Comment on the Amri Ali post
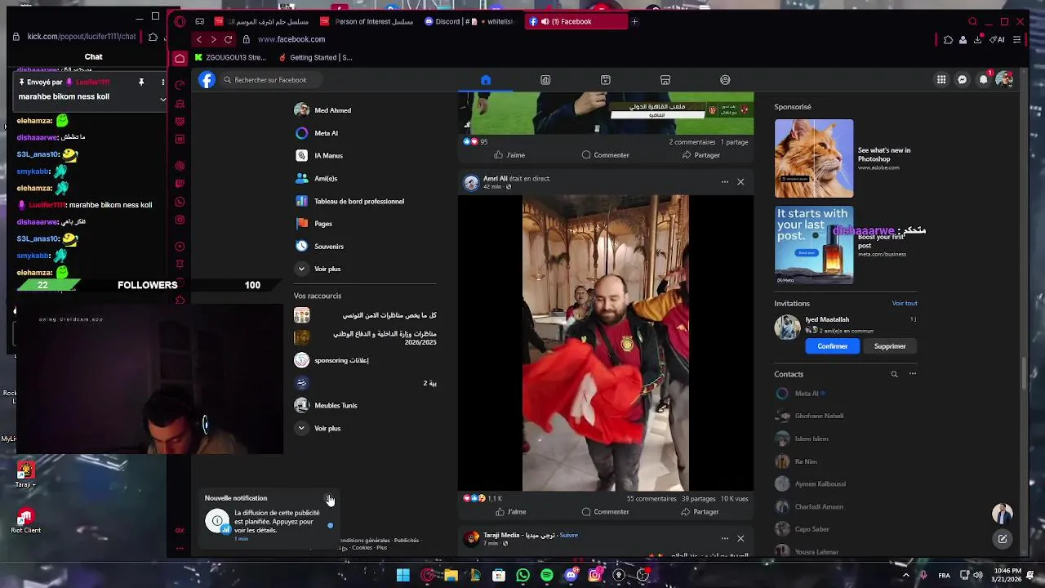Viewport: 1045px width, 588px height. [x=606, y=512]
